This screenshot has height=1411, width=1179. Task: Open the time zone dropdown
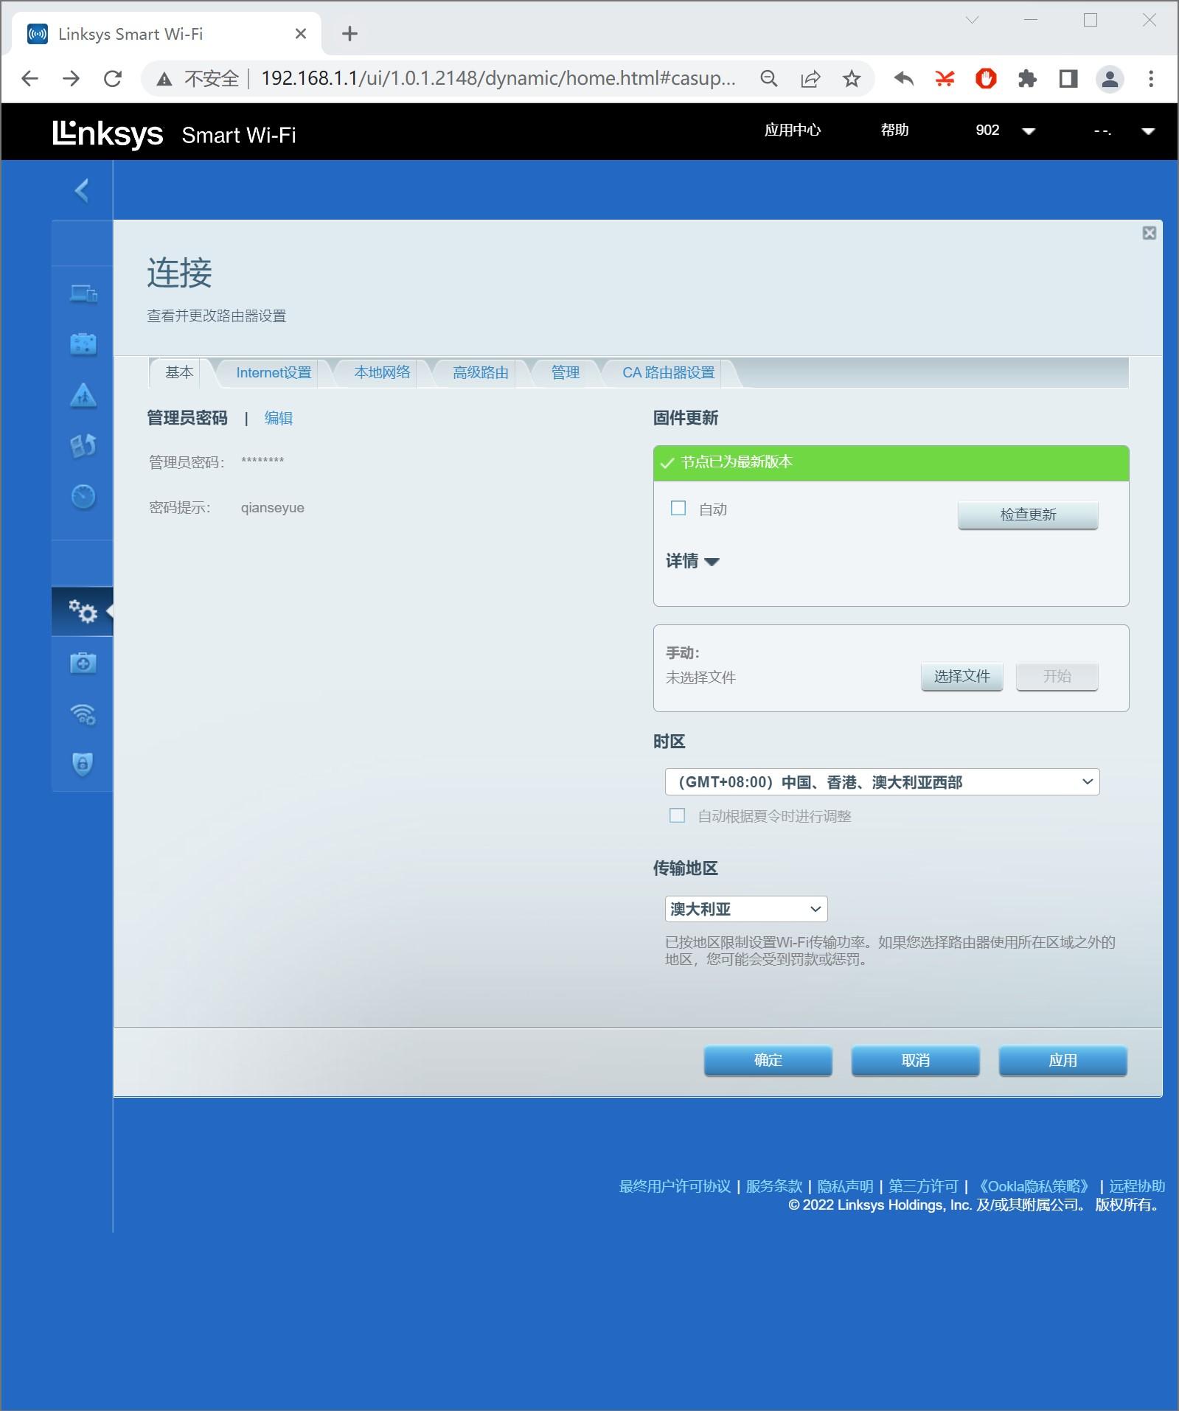[882, 781]
